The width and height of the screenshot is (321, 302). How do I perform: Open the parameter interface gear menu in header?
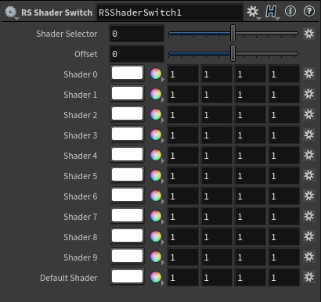tap(253, 12)
